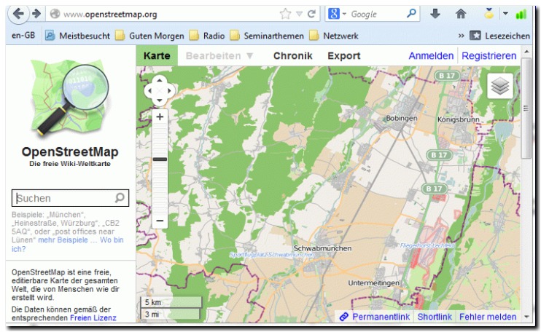This screenshot has height=332, width=541.
Task: Switch to the Export tab
Action: coord(343,56)
